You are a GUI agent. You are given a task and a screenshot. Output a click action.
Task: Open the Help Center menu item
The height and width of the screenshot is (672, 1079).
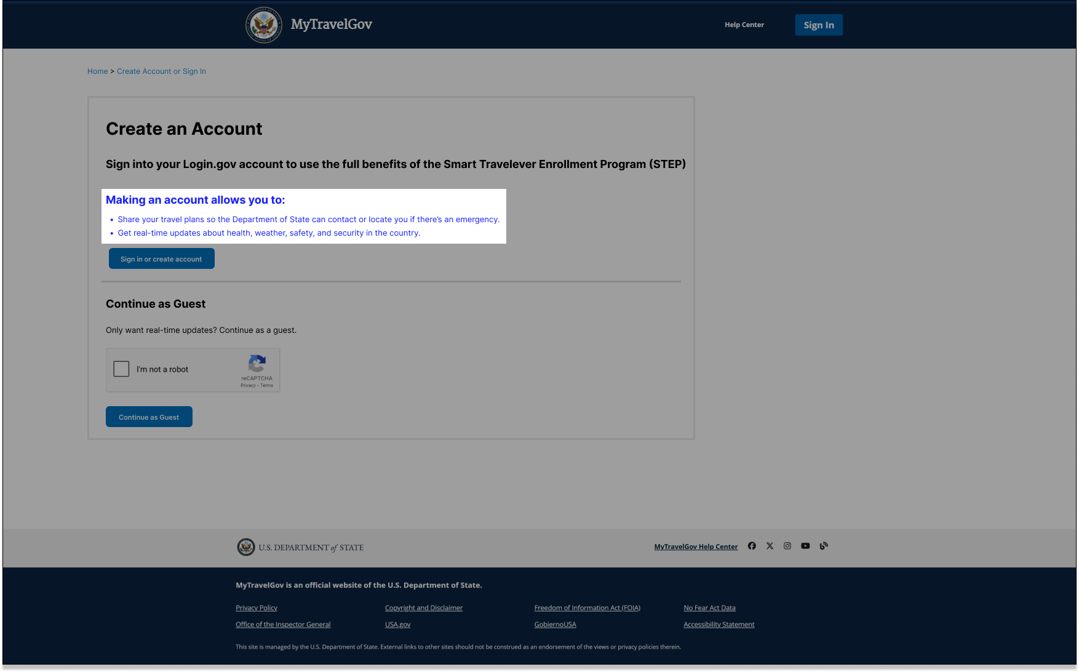pos(744,25)
